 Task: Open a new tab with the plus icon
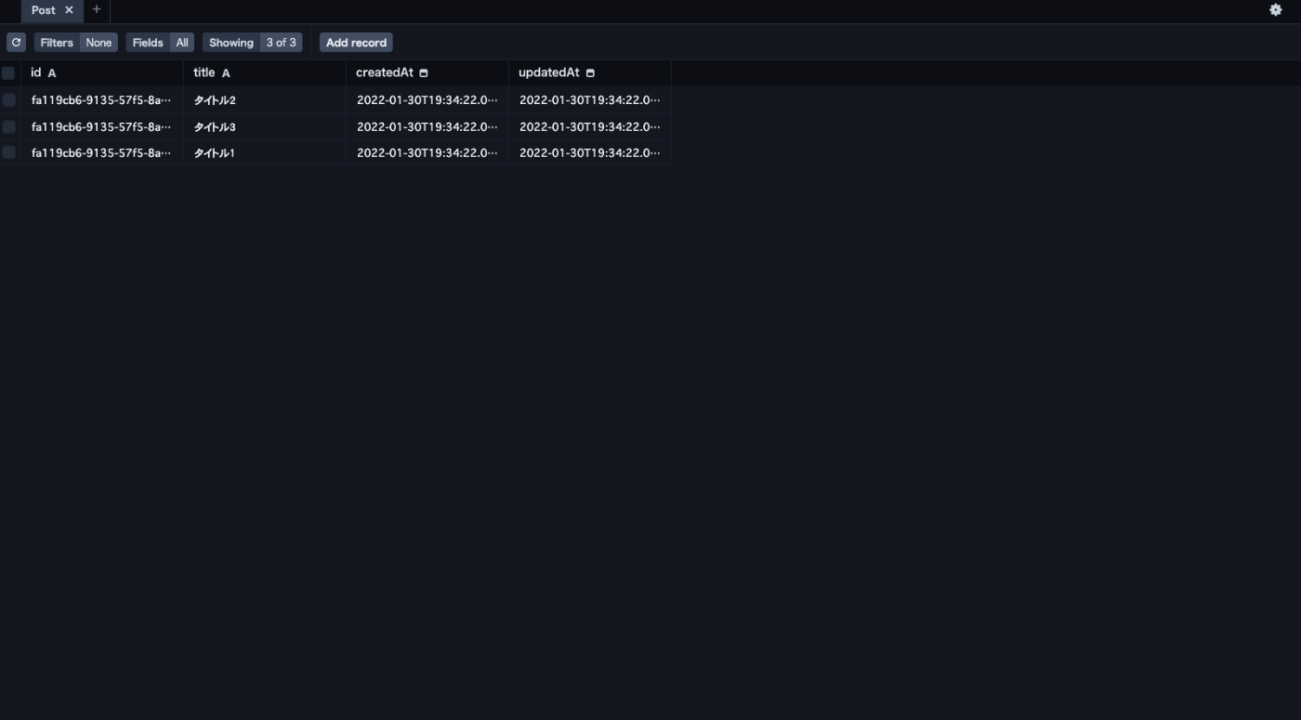pos(97,10)
